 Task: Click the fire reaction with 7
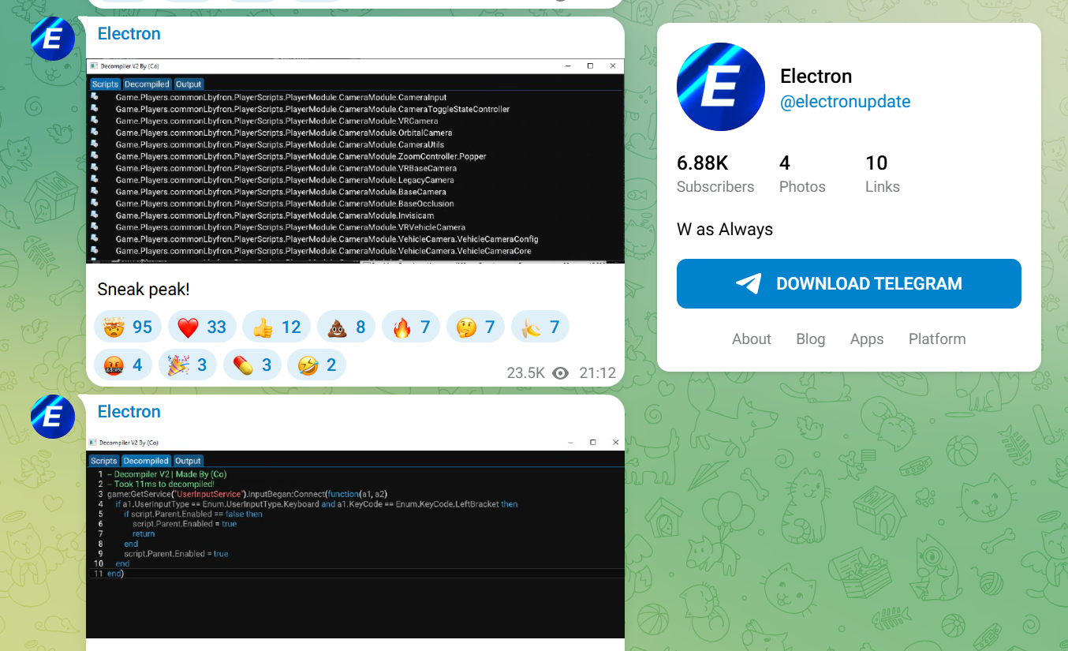410,327
